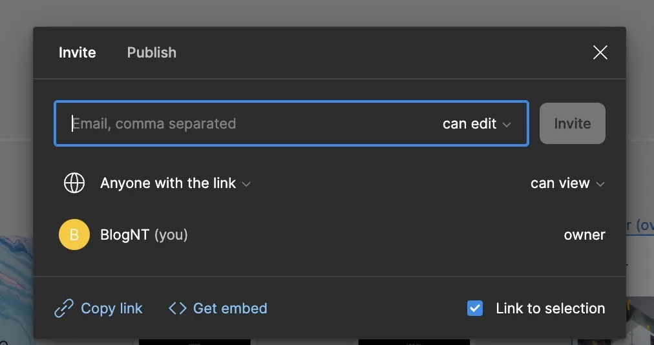
Task: Click the chevron beside can edit
Action: pos(507,124)
